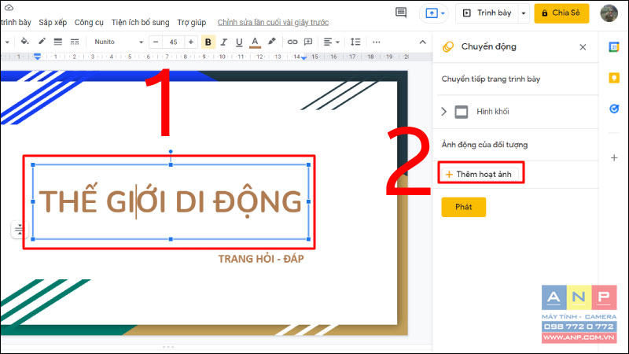Screen dimensions: 629x354
Task: Click the THẾ GIỚI DI ĐỘNG title text
Action: [x=170, y=201]
